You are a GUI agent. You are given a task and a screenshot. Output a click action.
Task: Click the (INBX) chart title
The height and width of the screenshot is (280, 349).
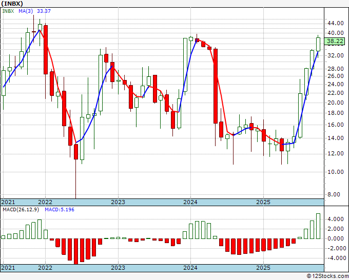click(12, 4)
